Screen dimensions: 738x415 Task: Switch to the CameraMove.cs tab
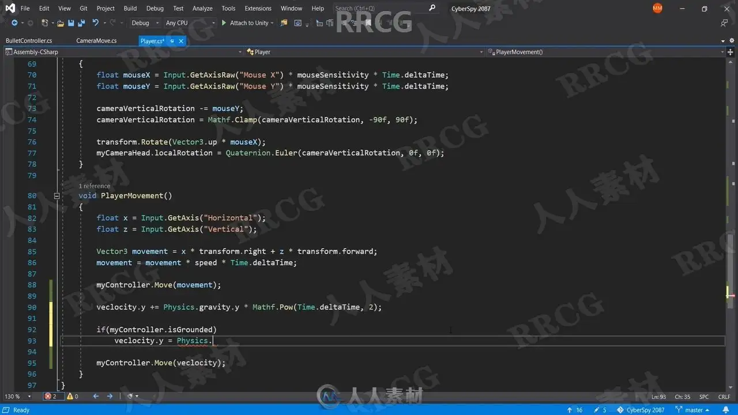point(96,41)
